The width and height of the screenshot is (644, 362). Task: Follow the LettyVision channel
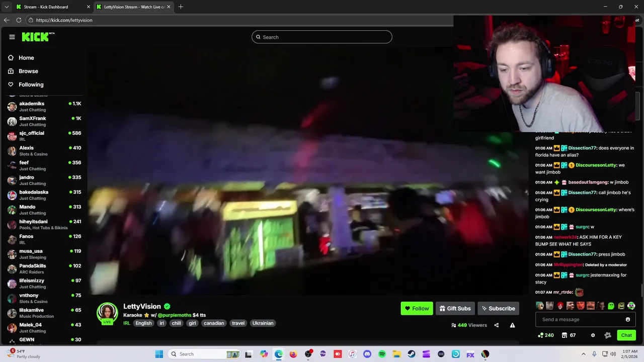pyautogui.click(x=417, y=308)
